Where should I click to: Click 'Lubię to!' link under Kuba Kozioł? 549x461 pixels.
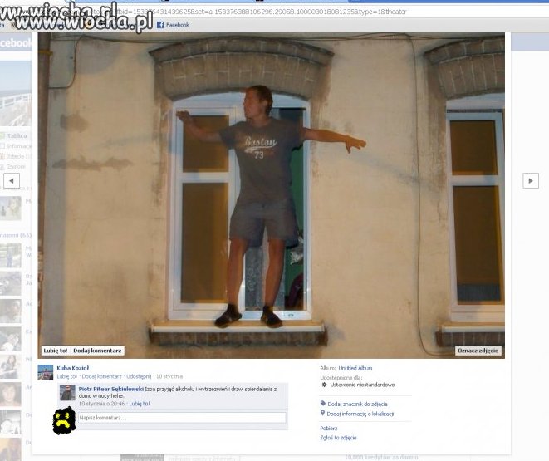pyautogui.click(x=67, y=376)
